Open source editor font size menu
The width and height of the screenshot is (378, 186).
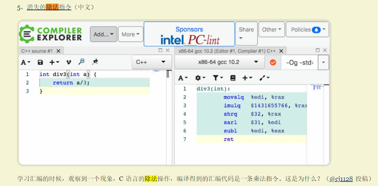tap(26, 62)
